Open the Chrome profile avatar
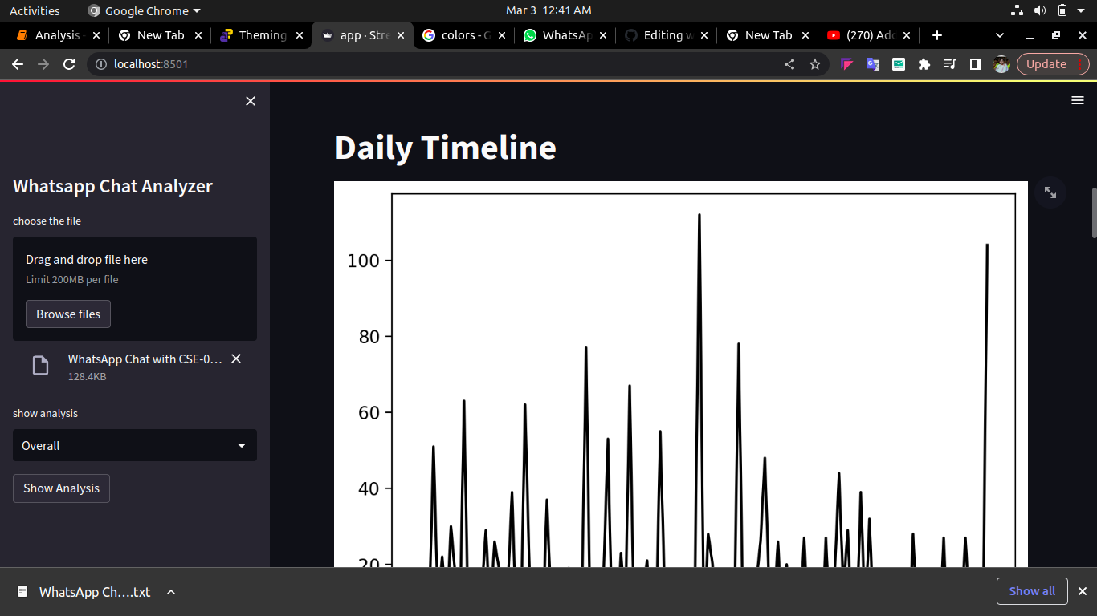1097x616 pixels. pos(1001,63)
